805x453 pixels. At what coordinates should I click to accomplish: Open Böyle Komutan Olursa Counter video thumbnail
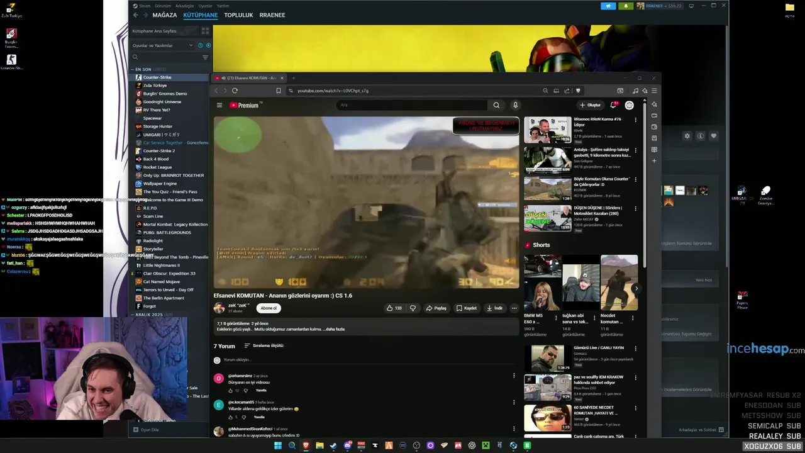pos(548,188)
